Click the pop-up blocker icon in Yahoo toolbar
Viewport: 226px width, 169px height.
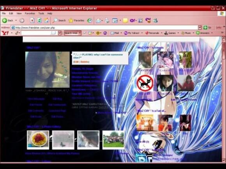click(x=90, y=33)
